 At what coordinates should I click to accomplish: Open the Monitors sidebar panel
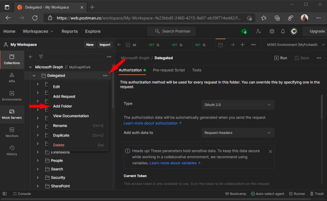(12, 132)
